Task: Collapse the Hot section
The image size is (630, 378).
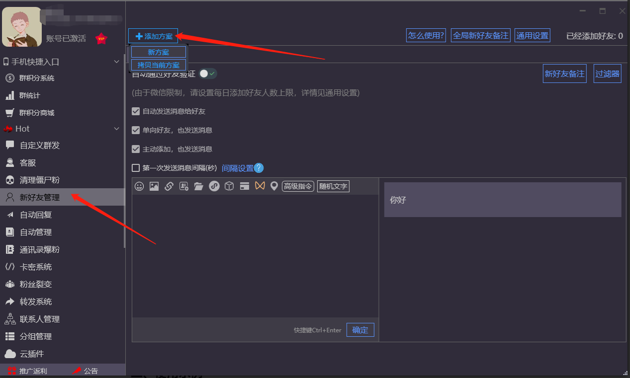Action: pyautogui.click(x=116, y=129)
